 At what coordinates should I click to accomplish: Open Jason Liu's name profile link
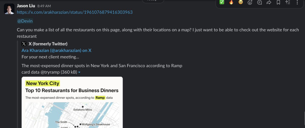click(26, 6)
